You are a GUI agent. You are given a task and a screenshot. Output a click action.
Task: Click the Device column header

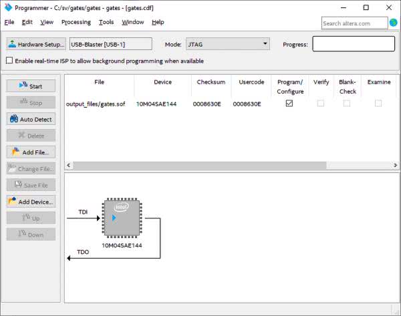coord(162,82)
